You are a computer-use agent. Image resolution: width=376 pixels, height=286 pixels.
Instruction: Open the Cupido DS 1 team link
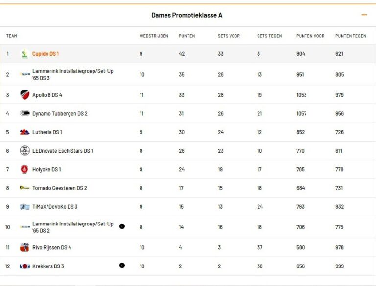pyautogui.click(x=46, y=54)
